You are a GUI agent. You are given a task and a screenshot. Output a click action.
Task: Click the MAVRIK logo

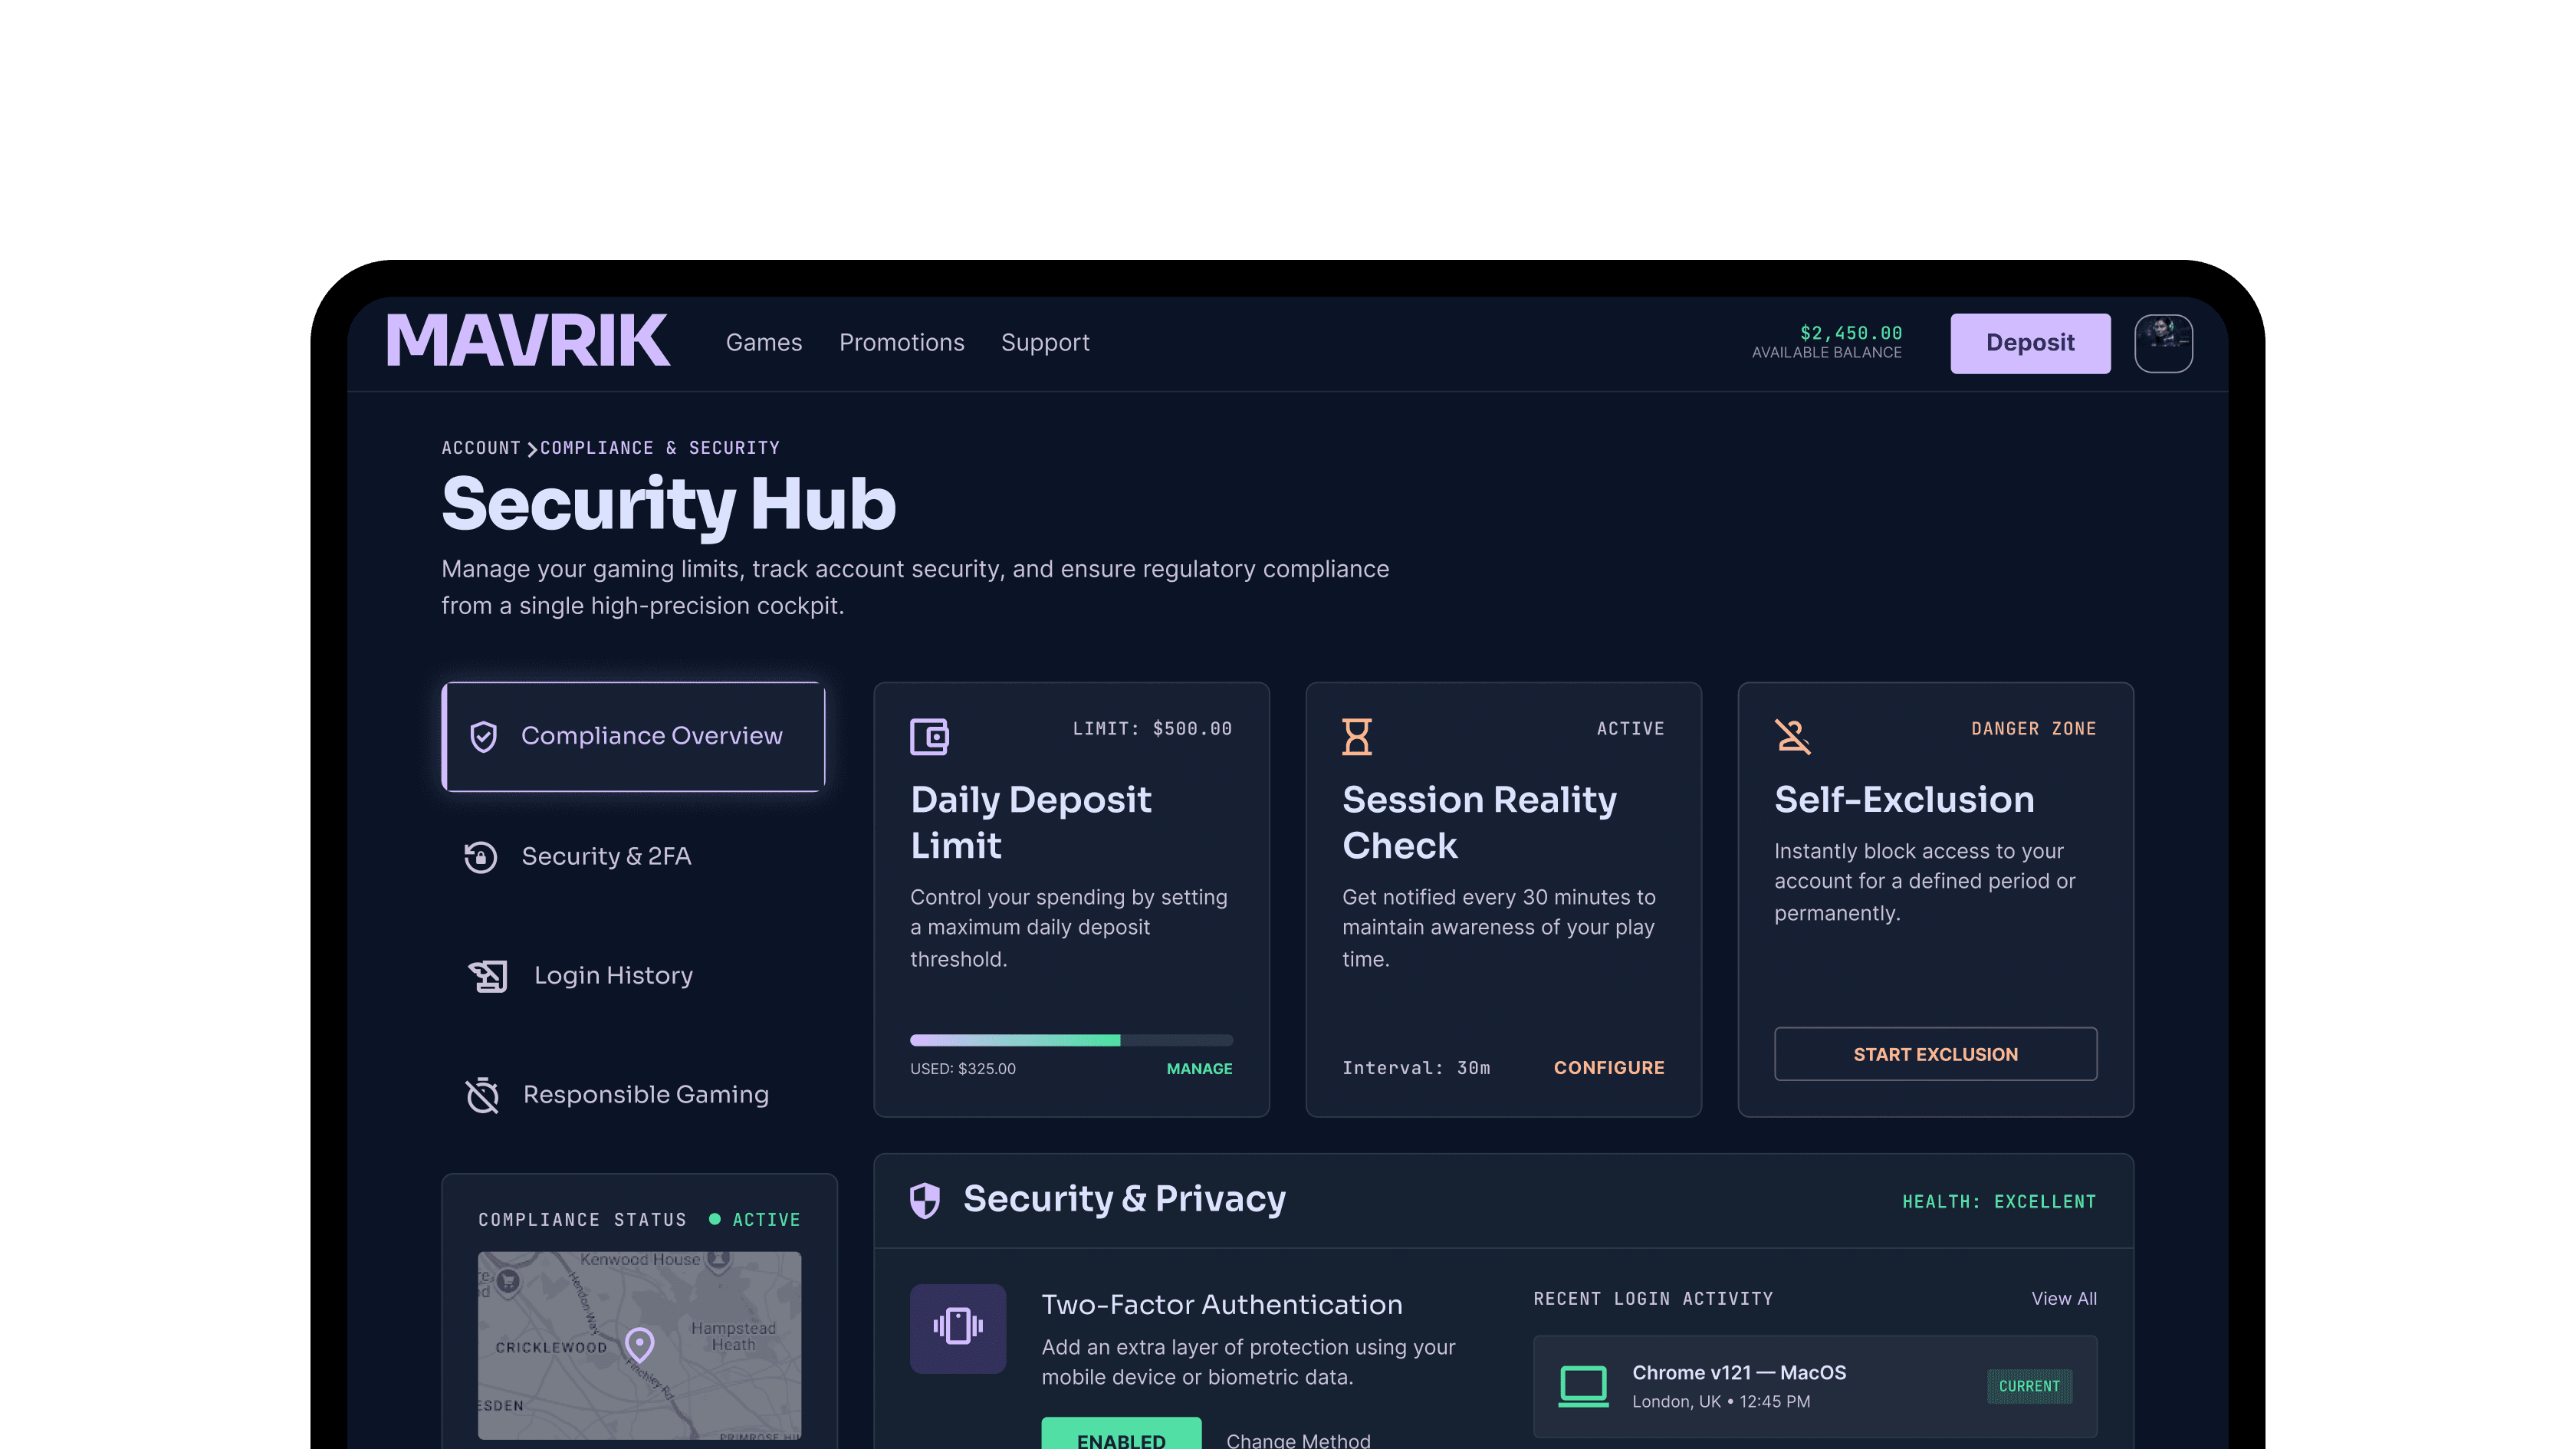(x=528, y=342)
